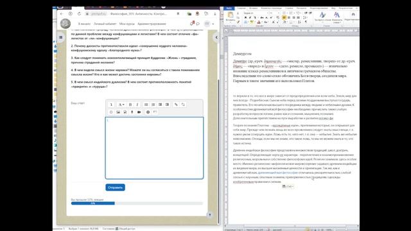Toggle bold in the answer editor toolbar
The width and height of the screenshot is (411, 231).
point(130,105)
